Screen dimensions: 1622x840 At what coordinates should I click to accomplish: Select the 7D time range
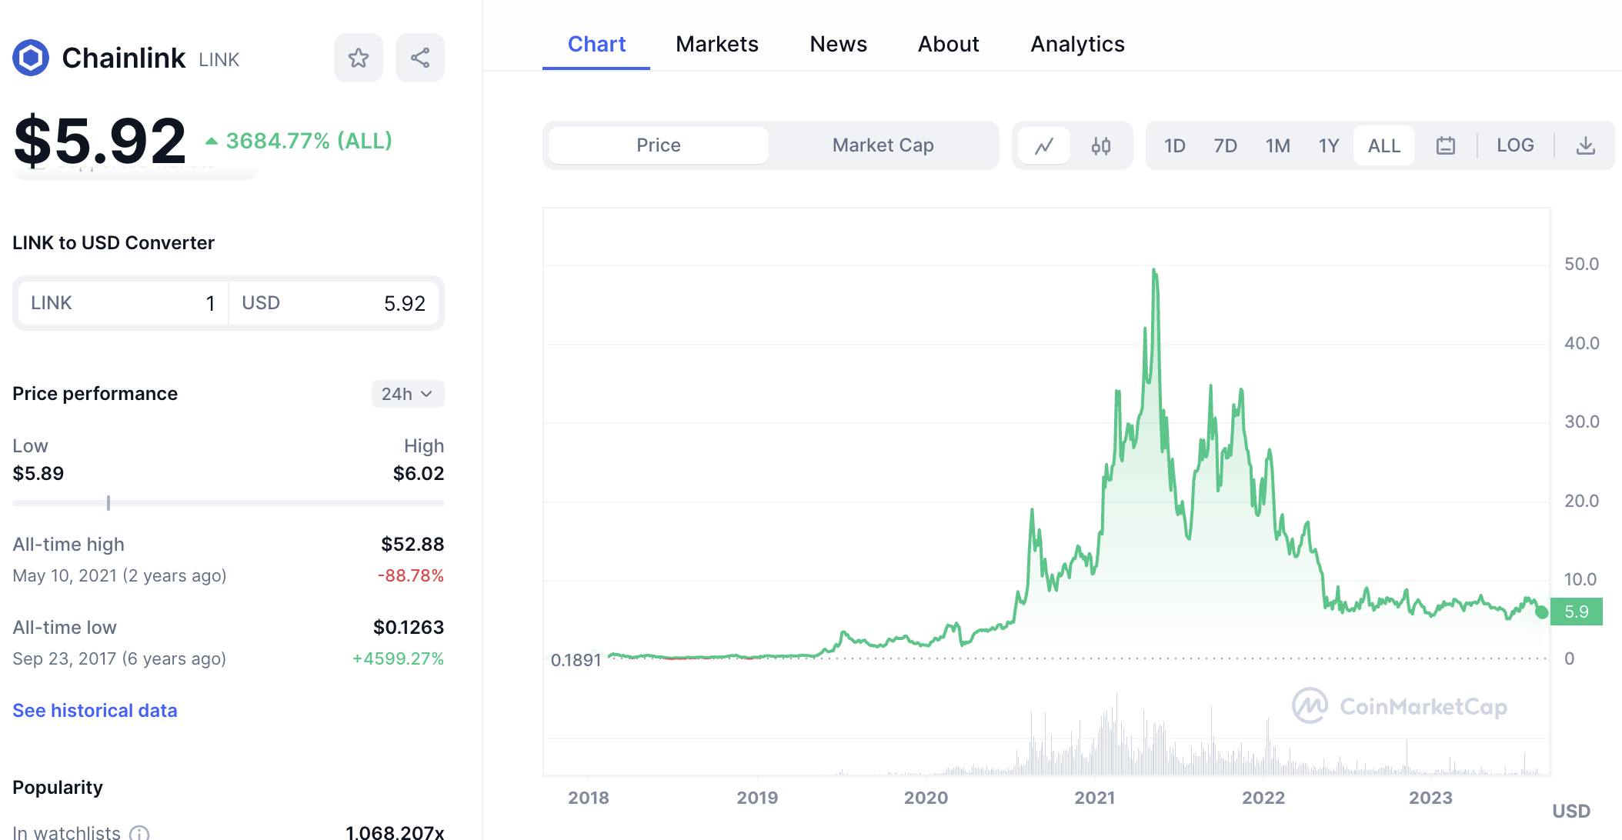pyautogui.click(x=1225, y=145)
